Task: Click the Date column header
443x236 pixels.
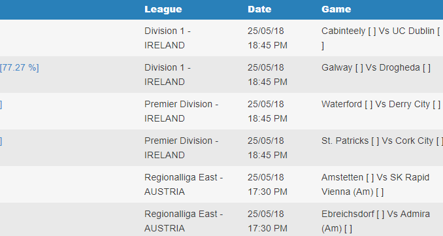Action: pyautogui.click(x=259, y=9)
